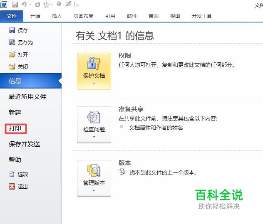The height and width of the screenshot is (224, 263).
Task: Expand the 保护文档 dropdown arrow
Action: tap(94, 83)
